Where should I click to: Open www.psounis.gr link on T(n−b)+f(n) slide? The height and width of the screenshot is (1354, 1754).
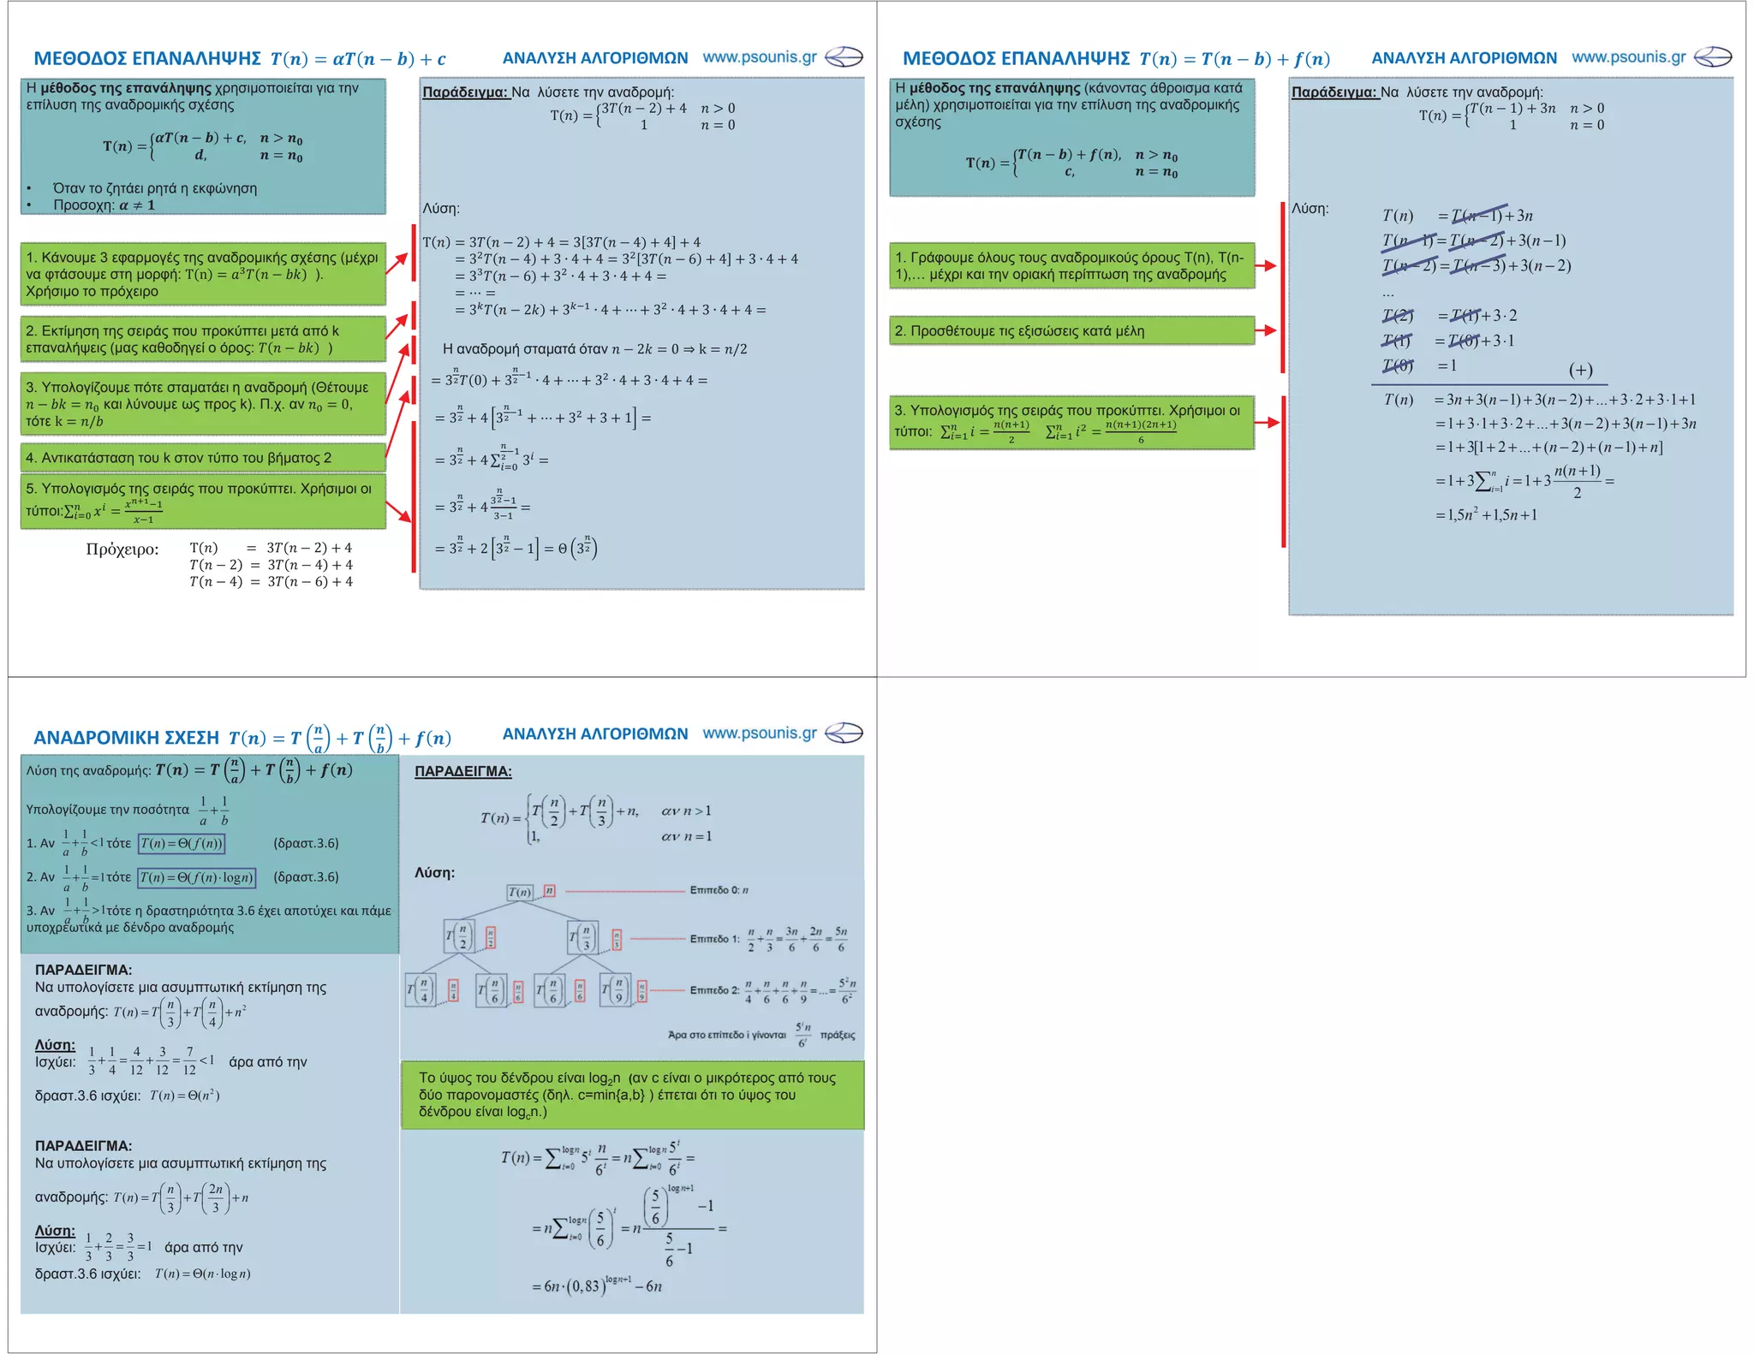pyautogui.click(x=1628, y=57)
